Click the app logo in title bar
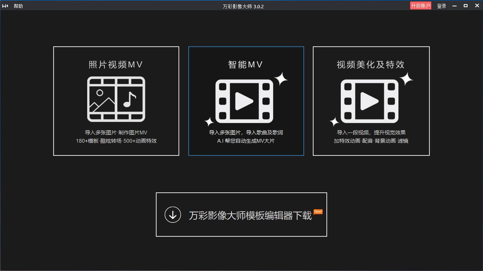 5,6
